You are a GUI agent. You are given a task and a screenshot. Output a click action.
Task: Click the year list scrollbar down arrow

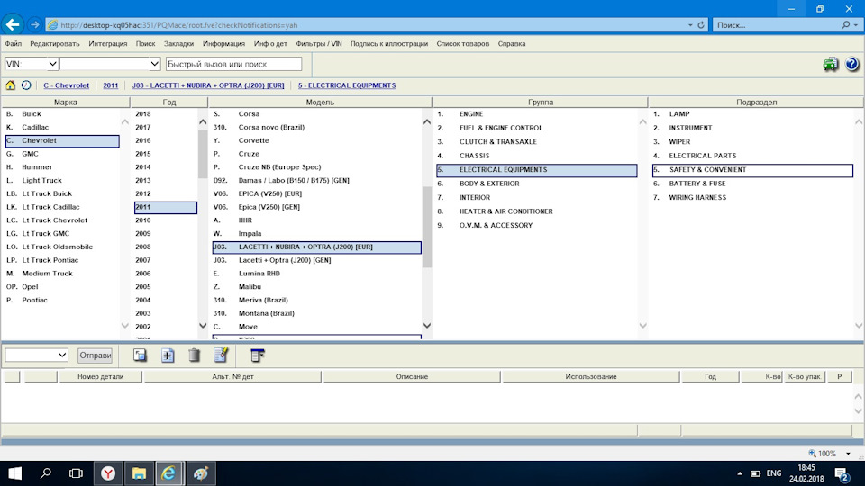tap(203, 326)
